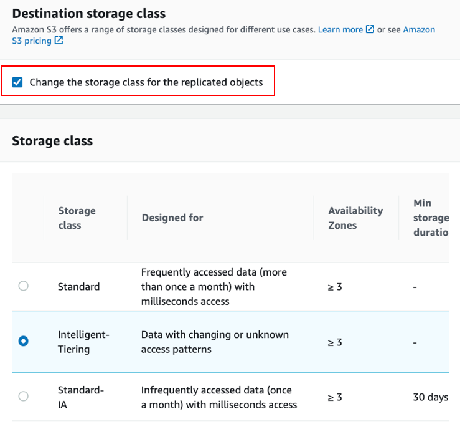The width and height of the screenshot is (460, 424).
Task: Open the Learn more link
Action: (340, 29)
